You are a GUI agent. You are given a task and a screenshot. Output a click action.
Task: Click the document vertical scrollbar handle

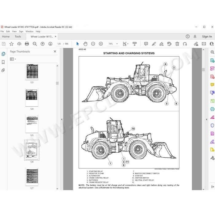pyautogui.click(x=203, y=70)
